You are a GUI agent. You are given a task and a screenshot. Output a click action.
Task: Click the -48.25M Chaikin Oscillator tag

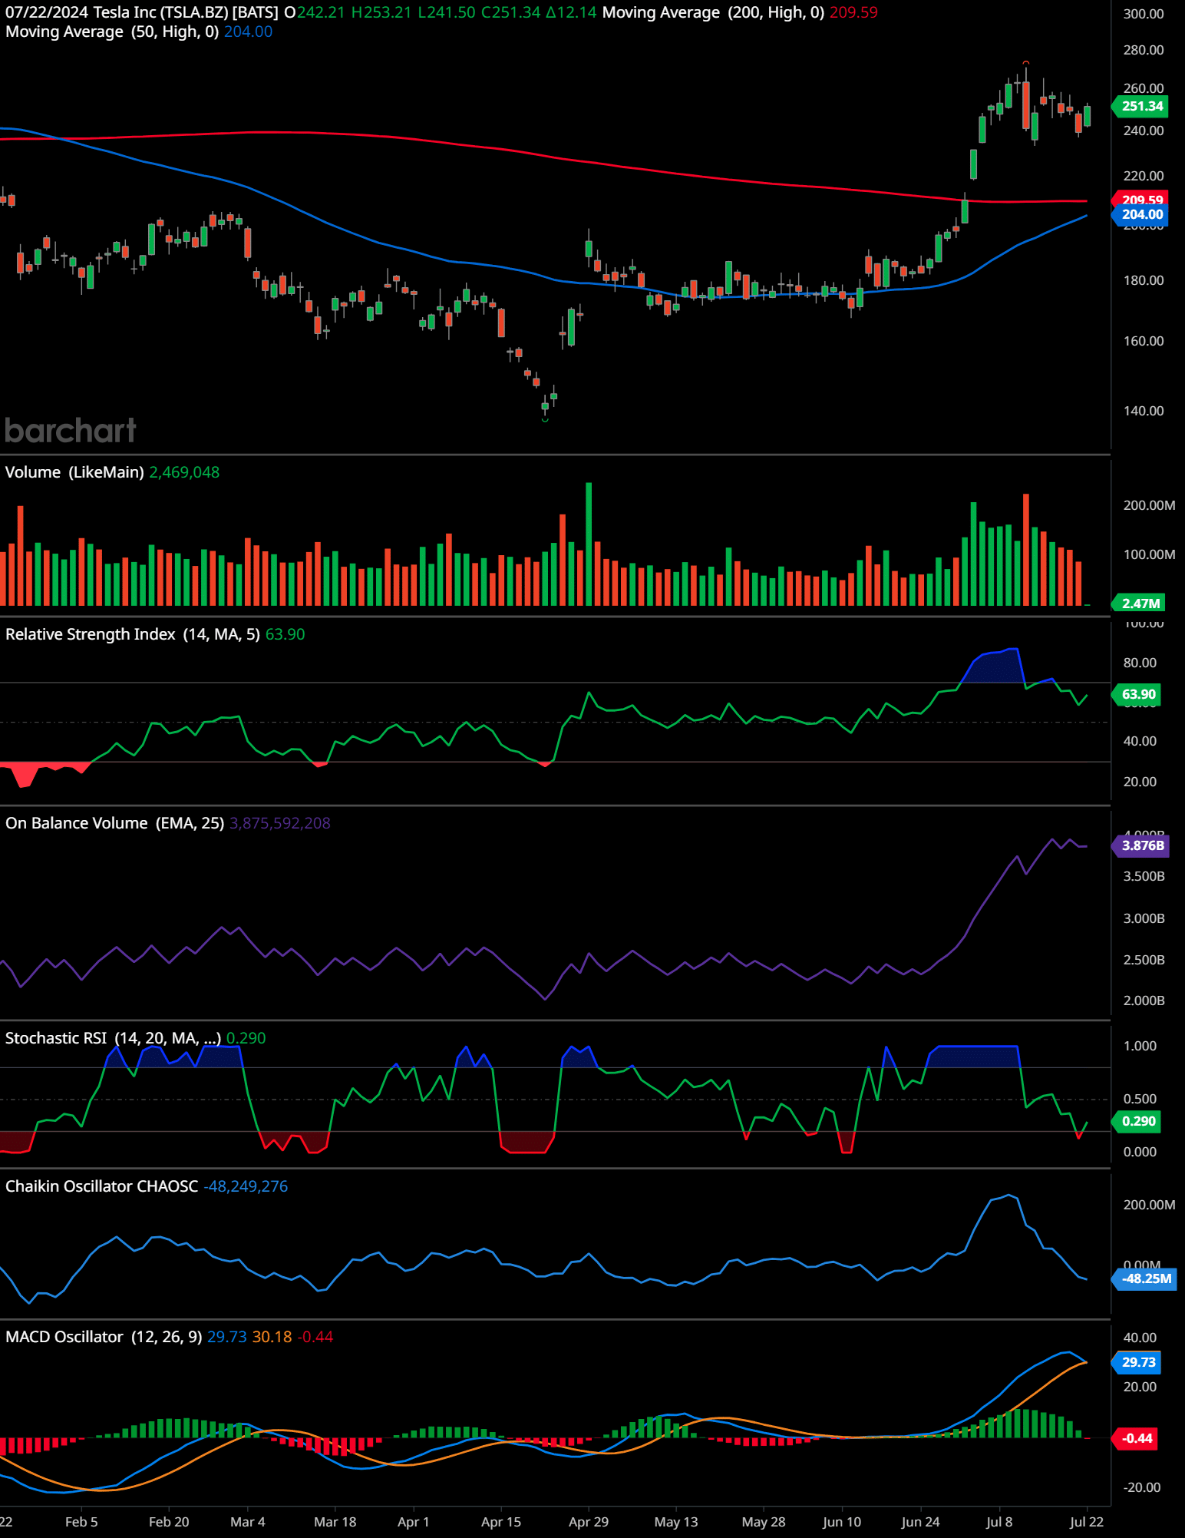[1144, 1279]
